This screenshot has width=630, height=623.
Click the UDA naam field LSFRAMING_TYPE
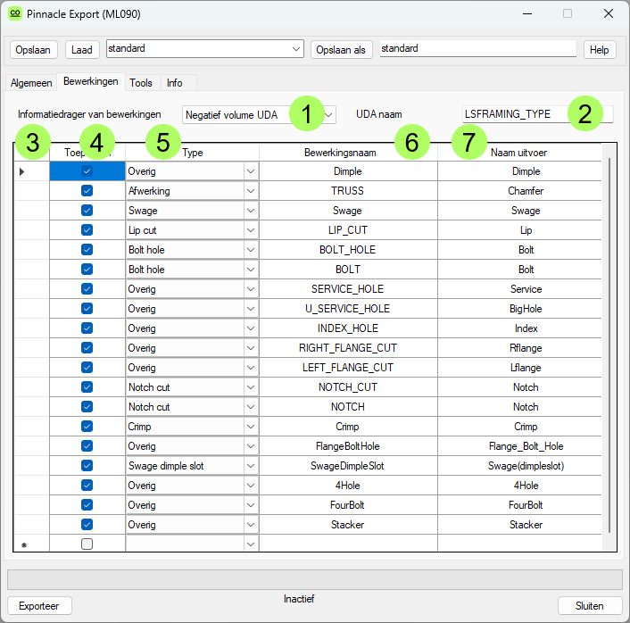[x=537, y=114]
